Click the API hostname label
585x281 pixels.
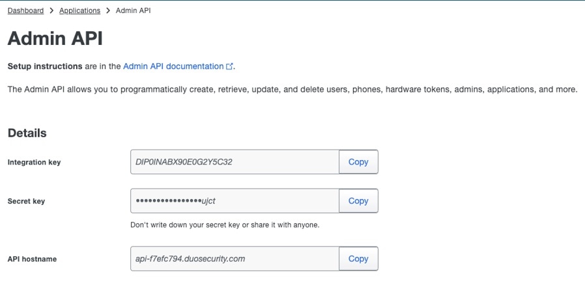[32, 259]
